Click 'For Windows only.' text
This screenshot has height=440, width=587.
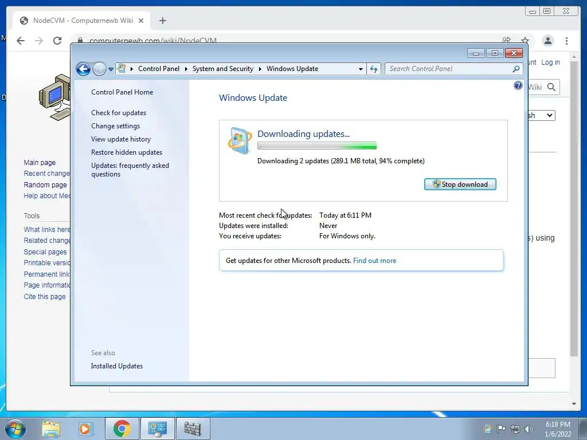[x=347, y=236]
